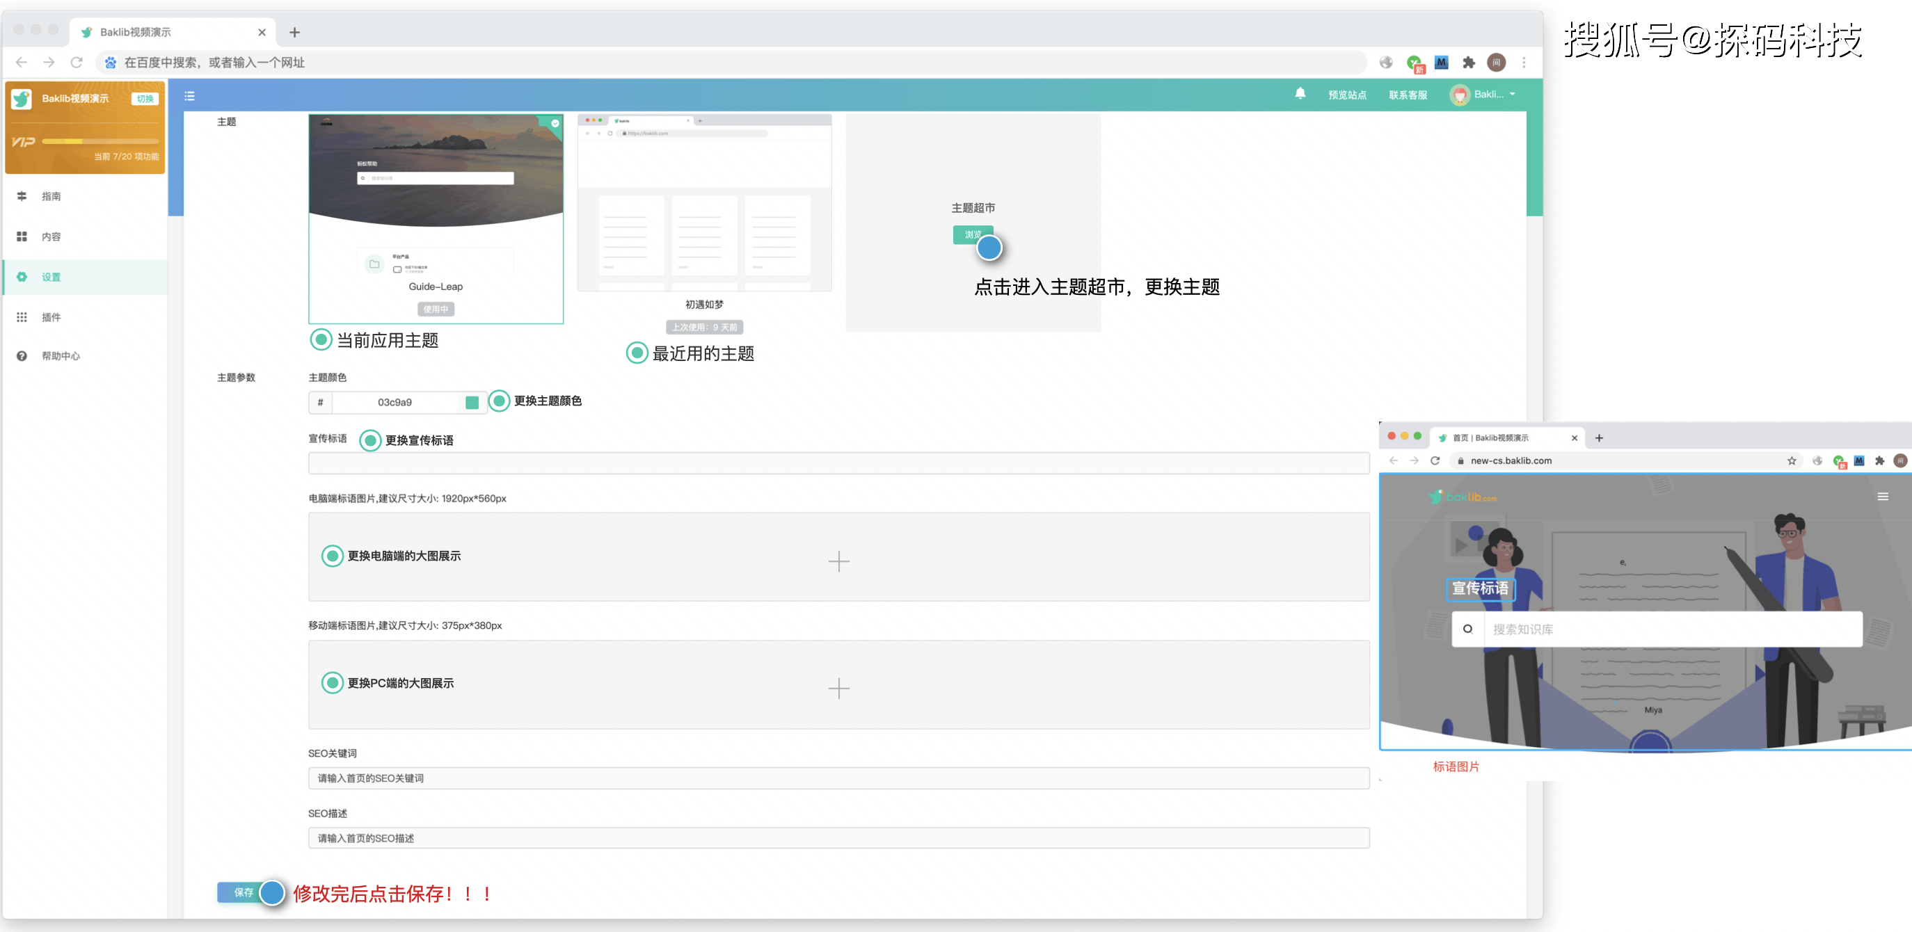This screenshot has height=932, width=1912.
Task: Click back arrow in preview browser window
Action: click(x=1393, y=461)
